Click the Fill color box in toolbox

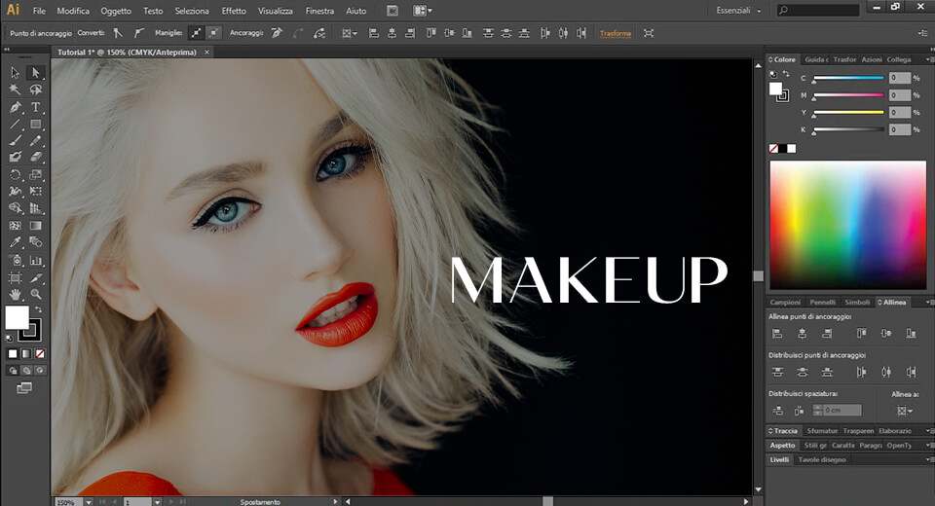click(x=17, y=317)
